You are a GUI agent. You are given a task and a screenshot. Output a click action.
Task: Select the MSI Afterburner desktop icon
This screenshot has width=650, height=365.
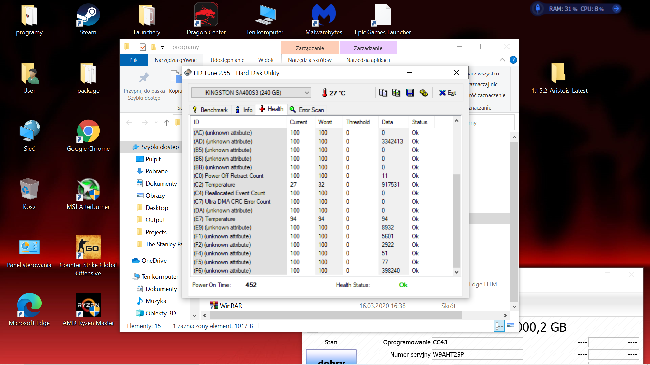click(88, 194)
